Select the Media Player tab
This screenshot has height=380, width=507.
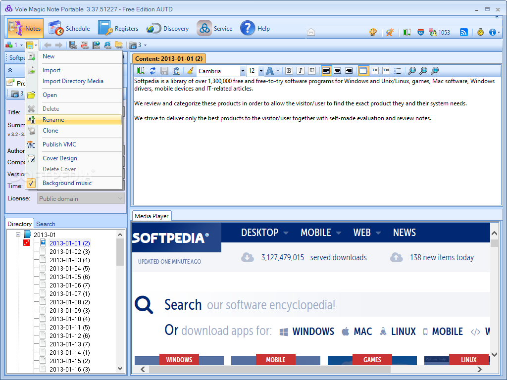(x=152, y=216)
